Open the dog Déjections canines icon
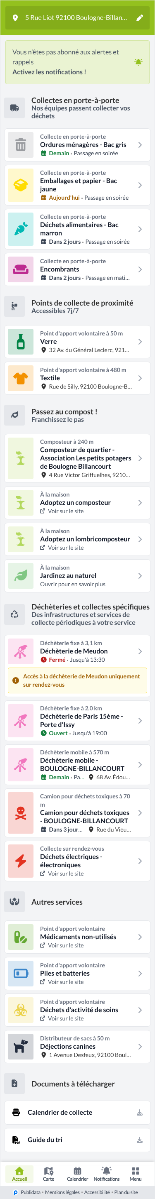155x1199 pixels. (x=20, y=1046)
